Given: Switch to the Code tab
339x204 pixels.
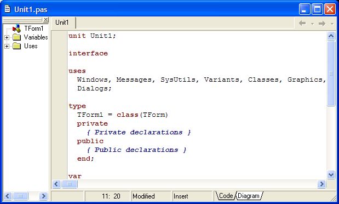Looking at the screenshot, I should [226, 196].
